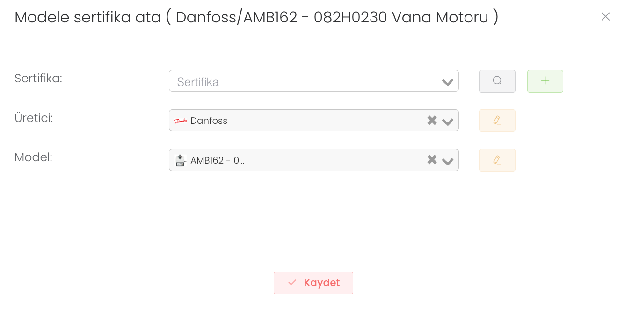Click the green plus add certificate button

click(x=545, y=81)
